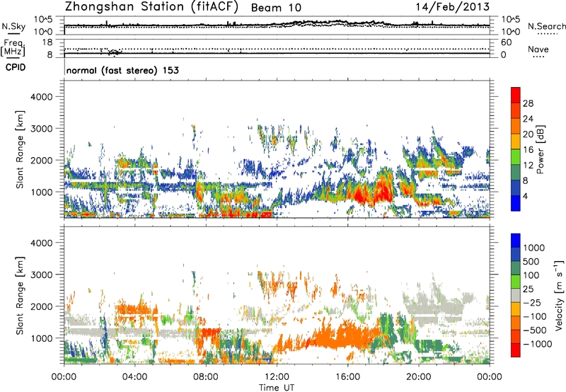Click the velocity colorbar gray segment
Viewport: 566px width, 392px height.
click(x=516, y=295)
